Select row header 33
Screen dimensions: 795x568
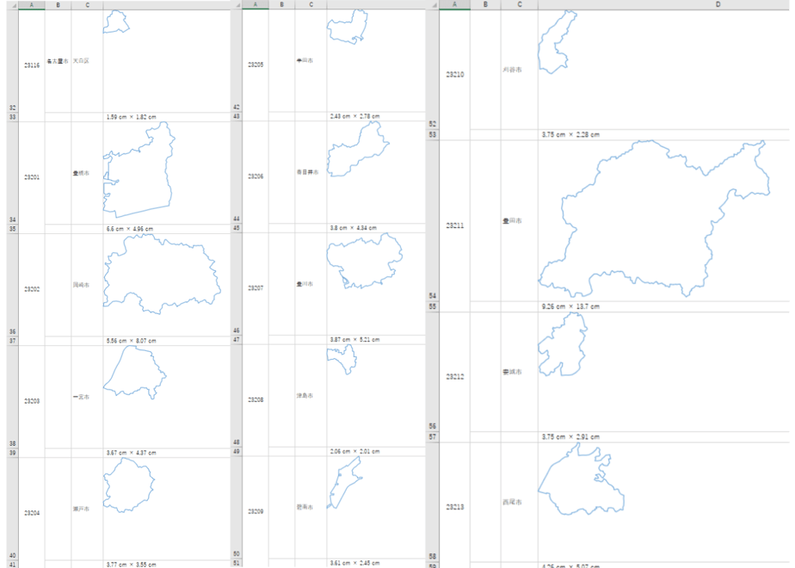(x=12, y=117)
